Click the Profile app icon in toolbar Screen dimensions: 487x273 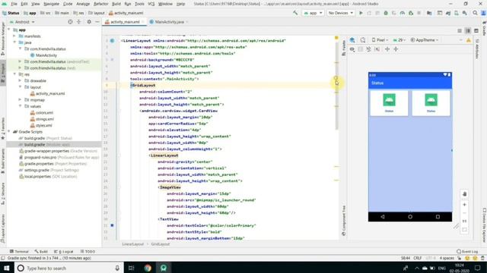pos(403,13)
